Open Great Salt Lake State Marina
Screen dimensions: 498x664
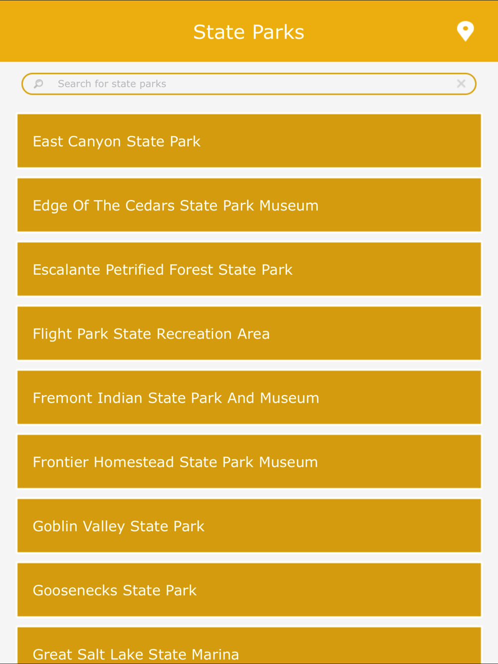click(249, 646)
